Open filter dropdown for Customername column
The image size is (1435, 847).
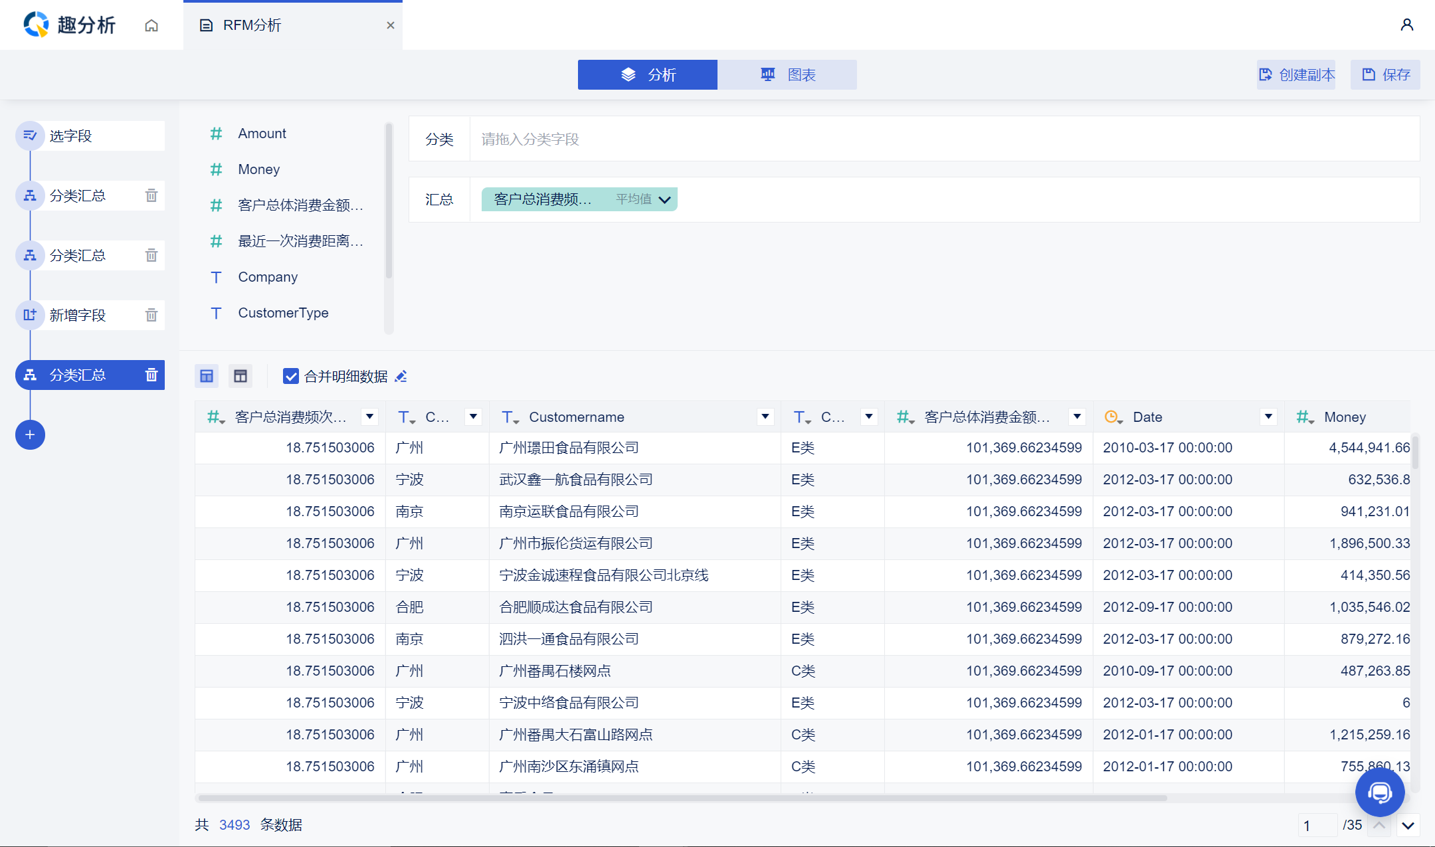coord(765,417)
